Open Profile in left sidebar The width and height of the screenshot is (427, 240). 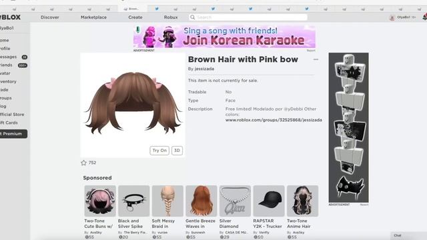[x=5, y=49]
